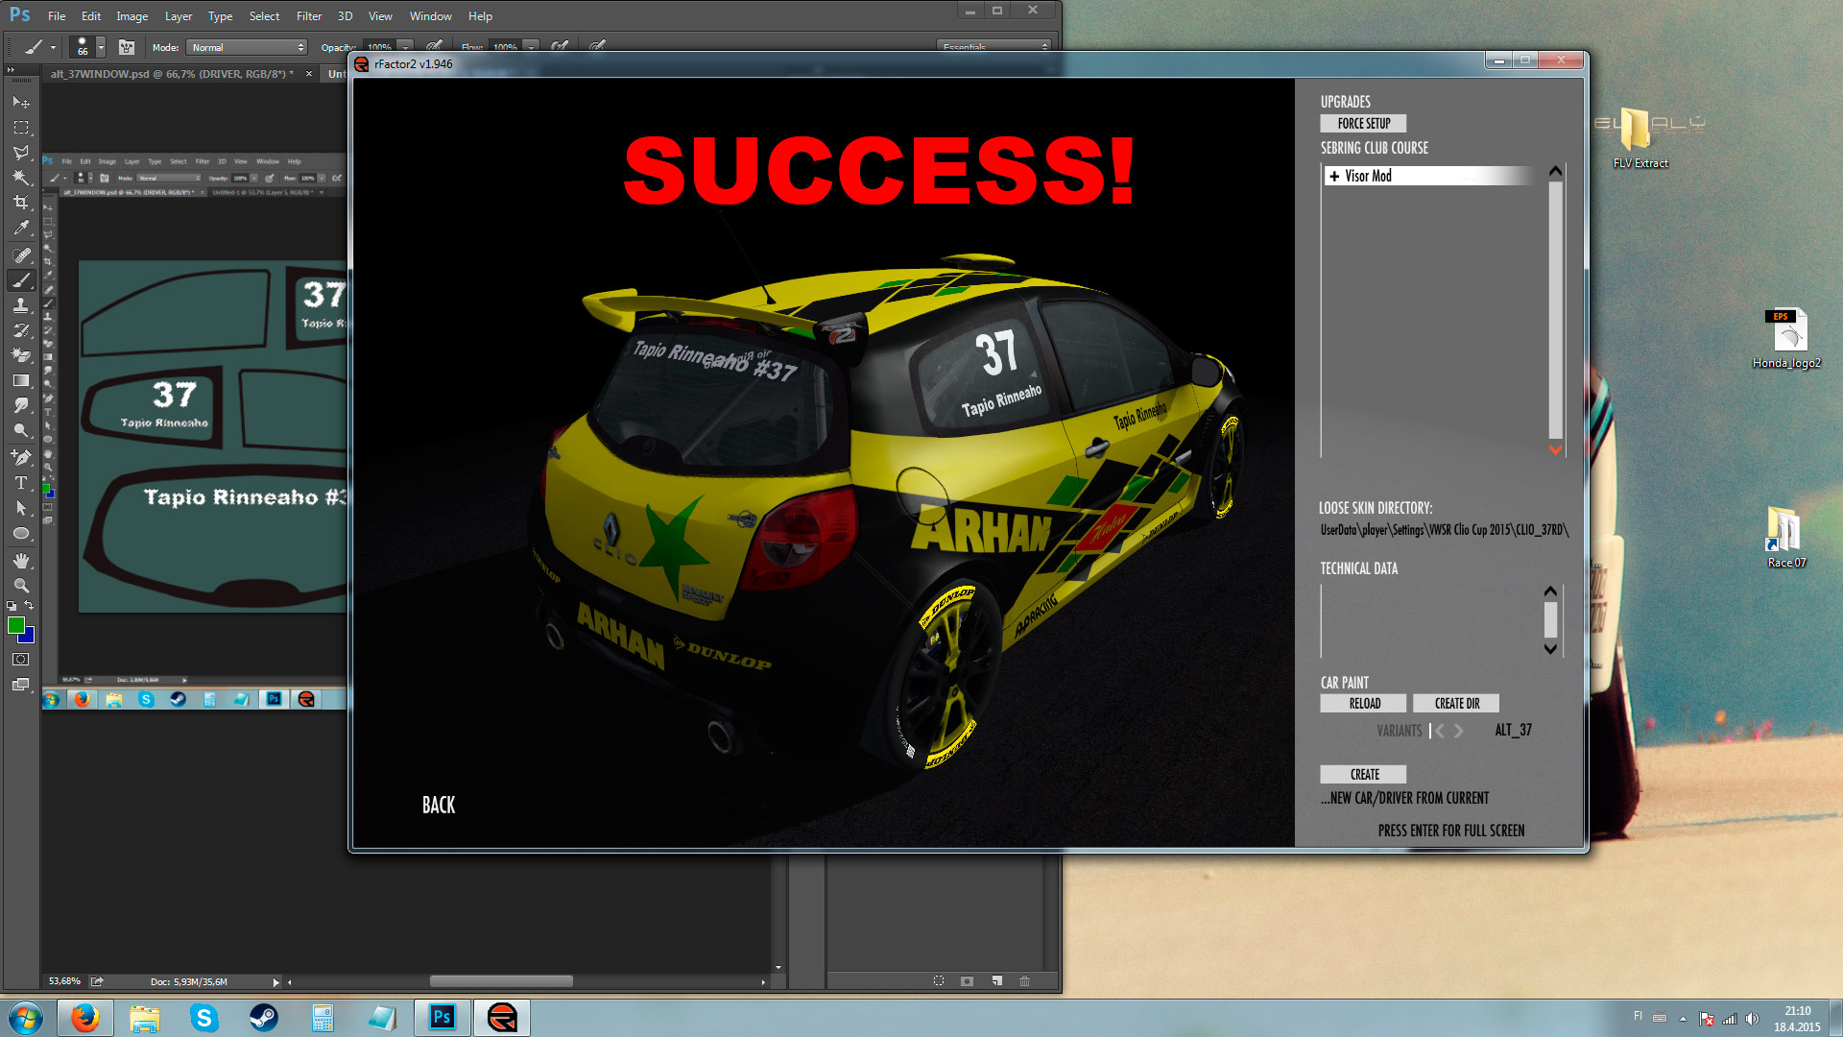Image resolution: width=1843 pixels, height=1037 pixels.
Task: Close the alt_37WINDOW.psd tab
Action: (309, 74)
